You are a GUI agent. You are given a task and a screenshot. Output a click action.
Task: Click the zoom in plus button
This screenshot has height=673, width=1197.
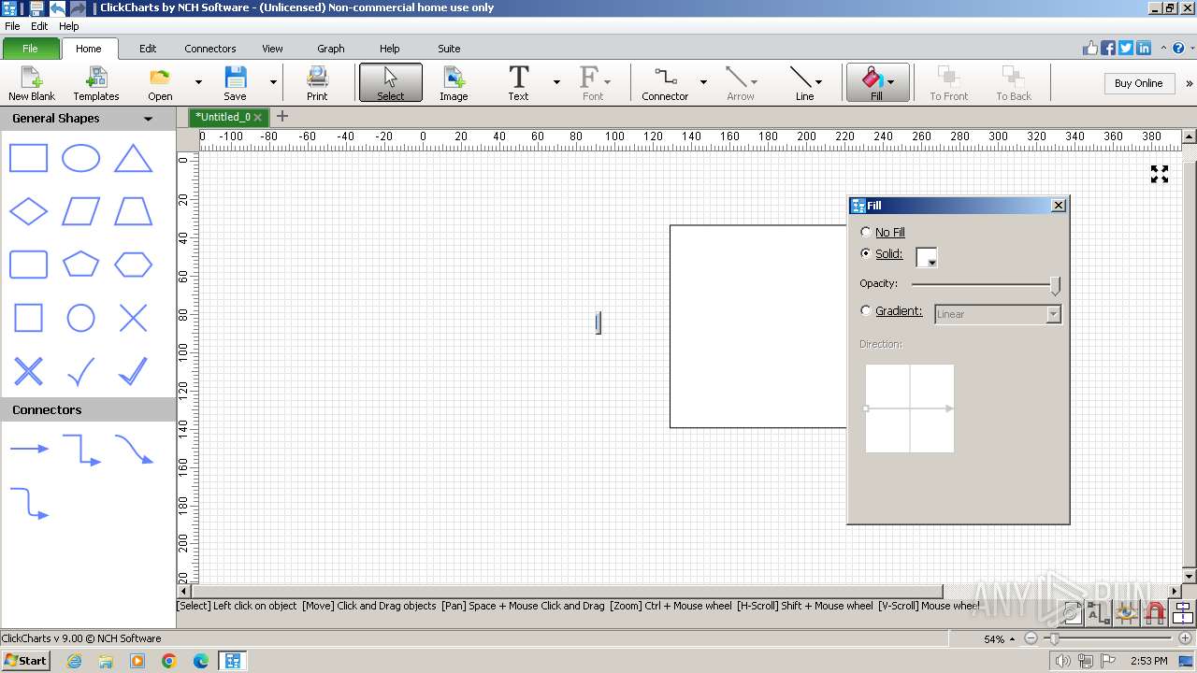pos(1183,638)
